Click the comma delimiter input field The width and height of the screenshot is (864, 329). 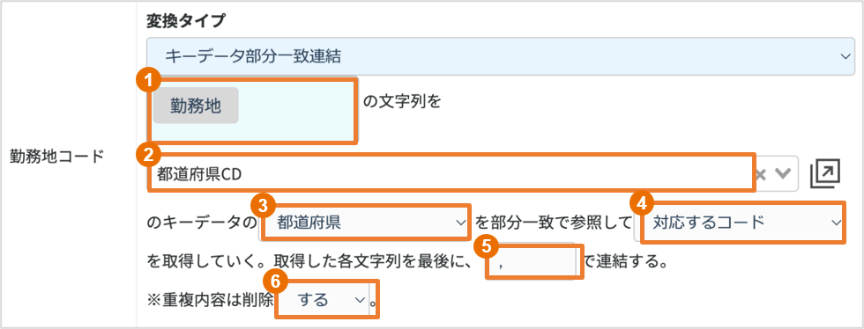(x=533, y=261)
